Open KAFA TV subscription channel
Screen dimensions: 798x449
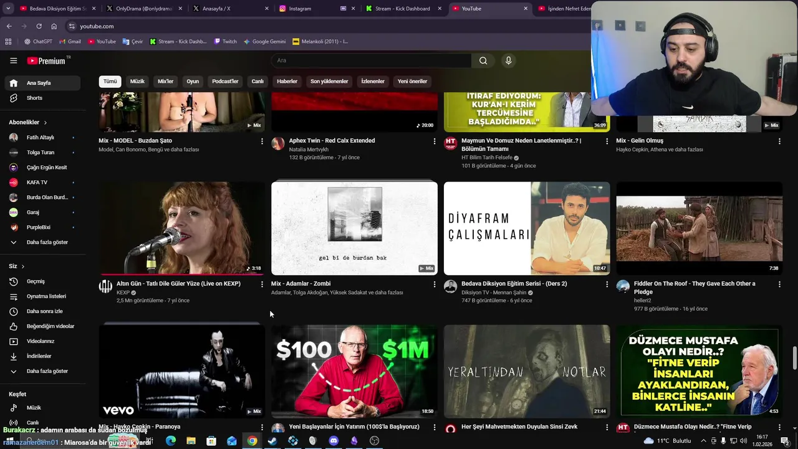coord(42,182)
